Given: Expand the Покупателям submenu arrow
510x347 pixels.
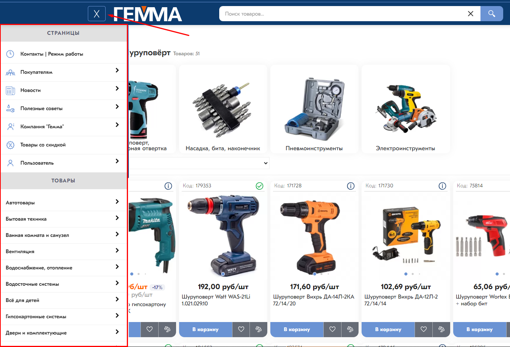Looking at the screenshot, I should 117,70.
